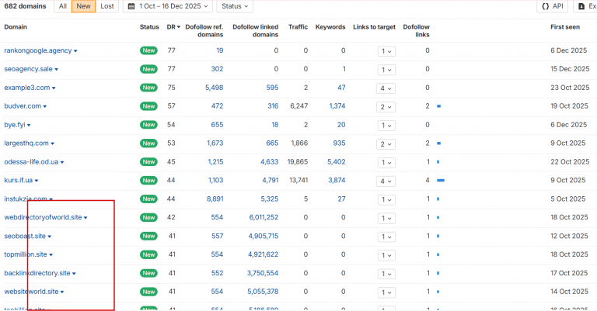597x311 pixels.
Task: Open the Status filter dropdown
Action: [x=235, y=6]
